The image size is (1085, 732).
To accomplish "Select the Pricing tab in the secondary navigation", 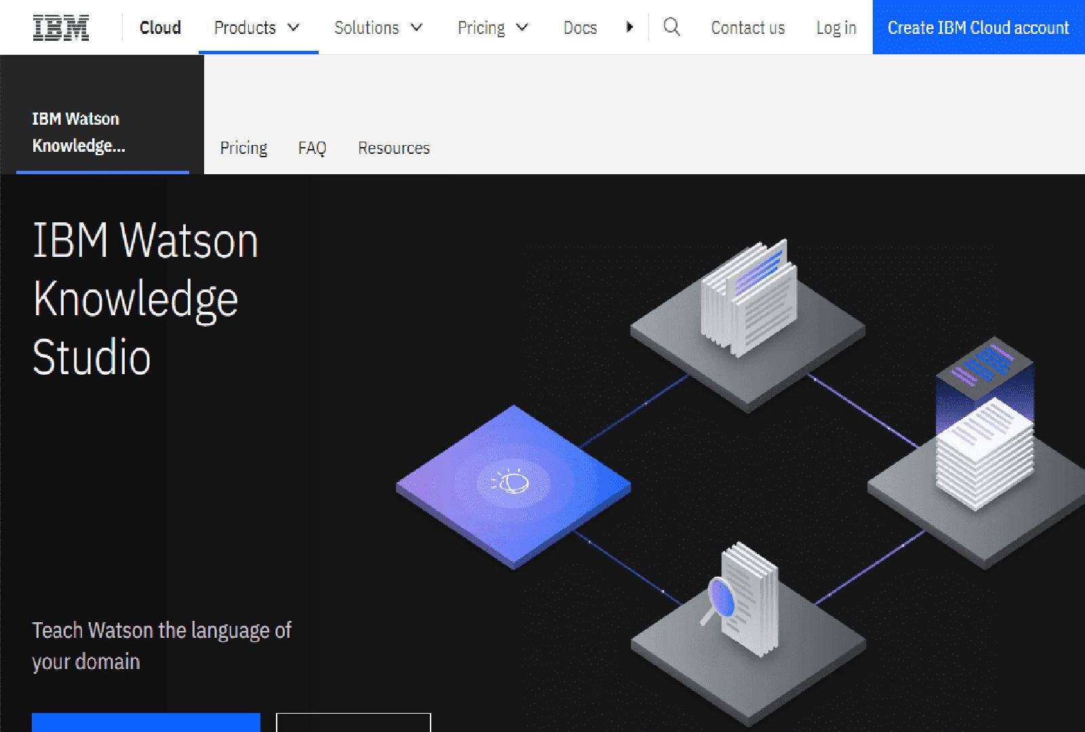I will (x=243, y=148).
